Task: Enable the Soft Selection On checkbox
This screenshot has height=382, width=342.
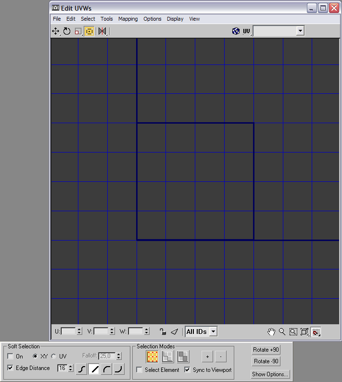Action: [11, 357]
